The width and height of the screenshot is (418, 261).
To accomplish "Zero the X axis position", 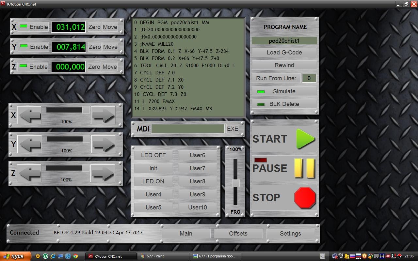I will [94, 27].
